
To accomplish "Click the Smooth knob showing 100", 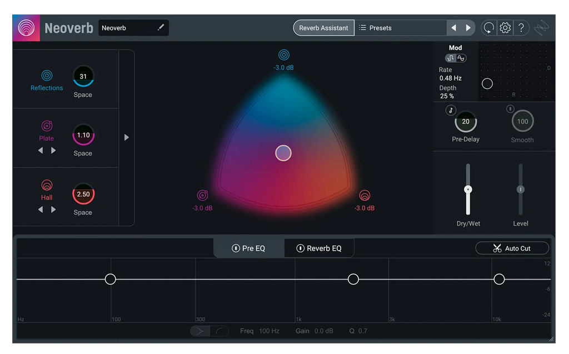I will click(x=522, y=122).
